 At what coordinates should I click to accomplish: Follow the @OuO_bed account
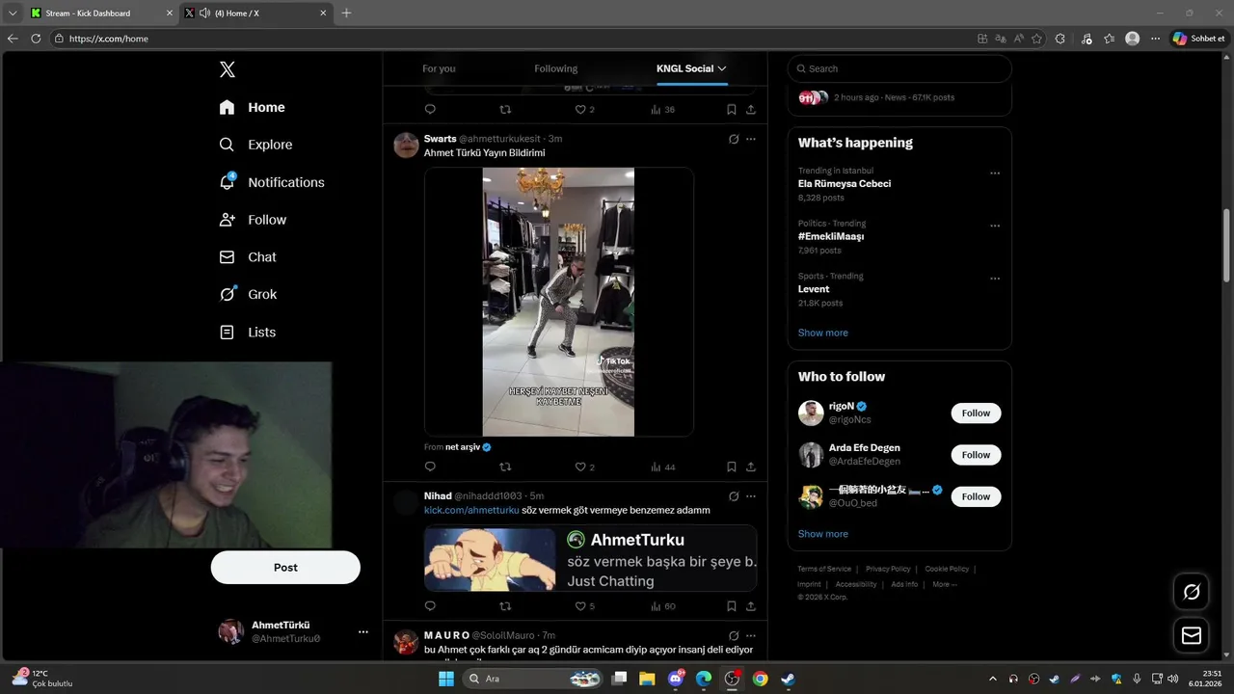(976, 496)
